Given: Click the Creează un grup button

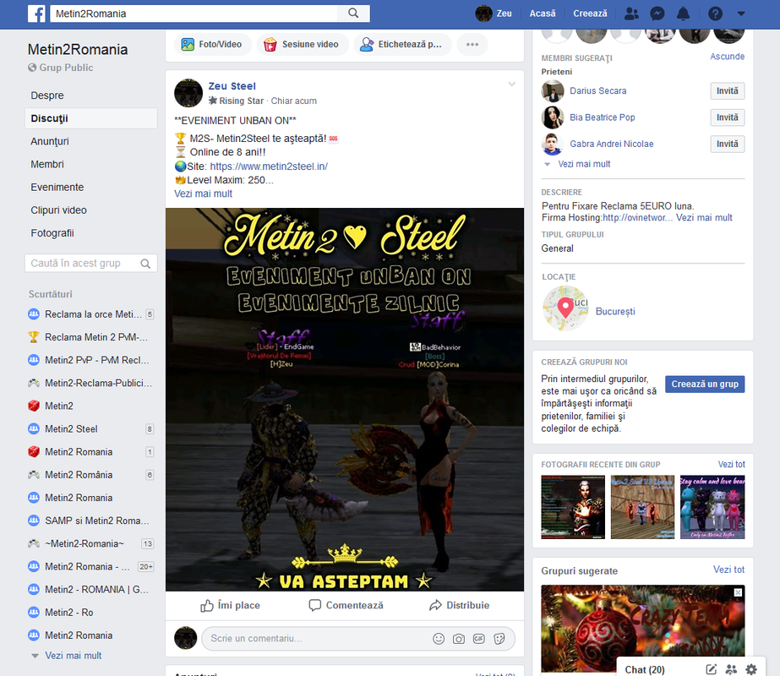Looking at the screenshot, I should tap(705, 384).
